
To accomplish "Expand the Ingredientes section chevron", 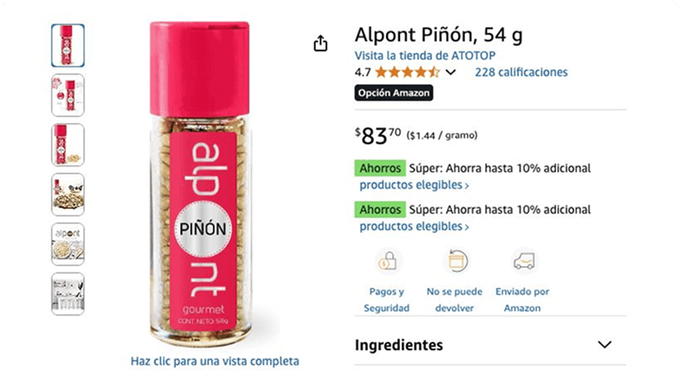I will tap(605, 345).
